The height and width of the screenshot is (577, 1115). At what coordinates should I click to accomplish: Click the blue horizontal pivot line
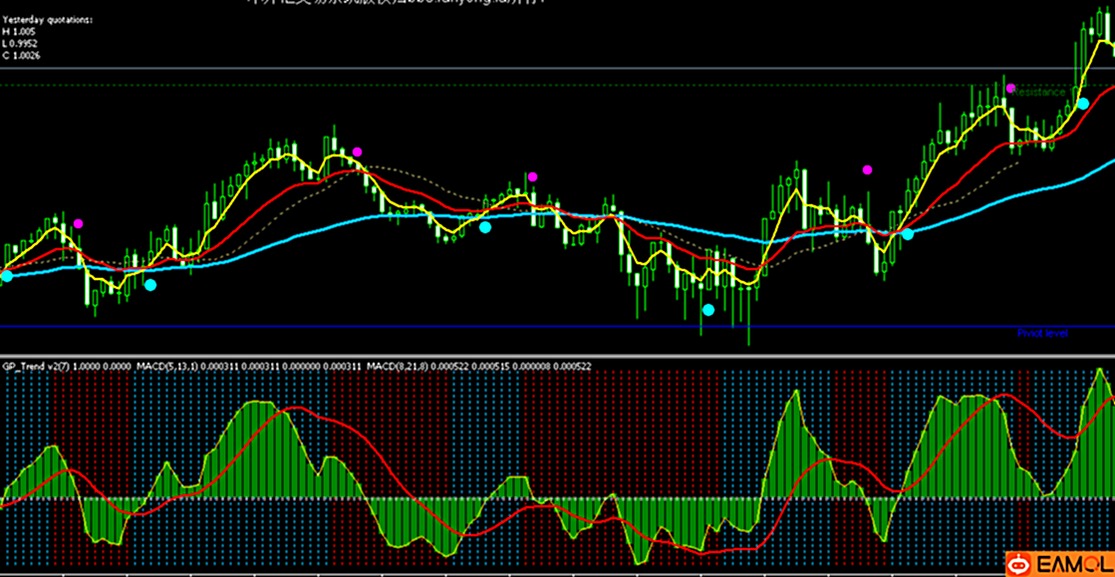click(498, 327)
